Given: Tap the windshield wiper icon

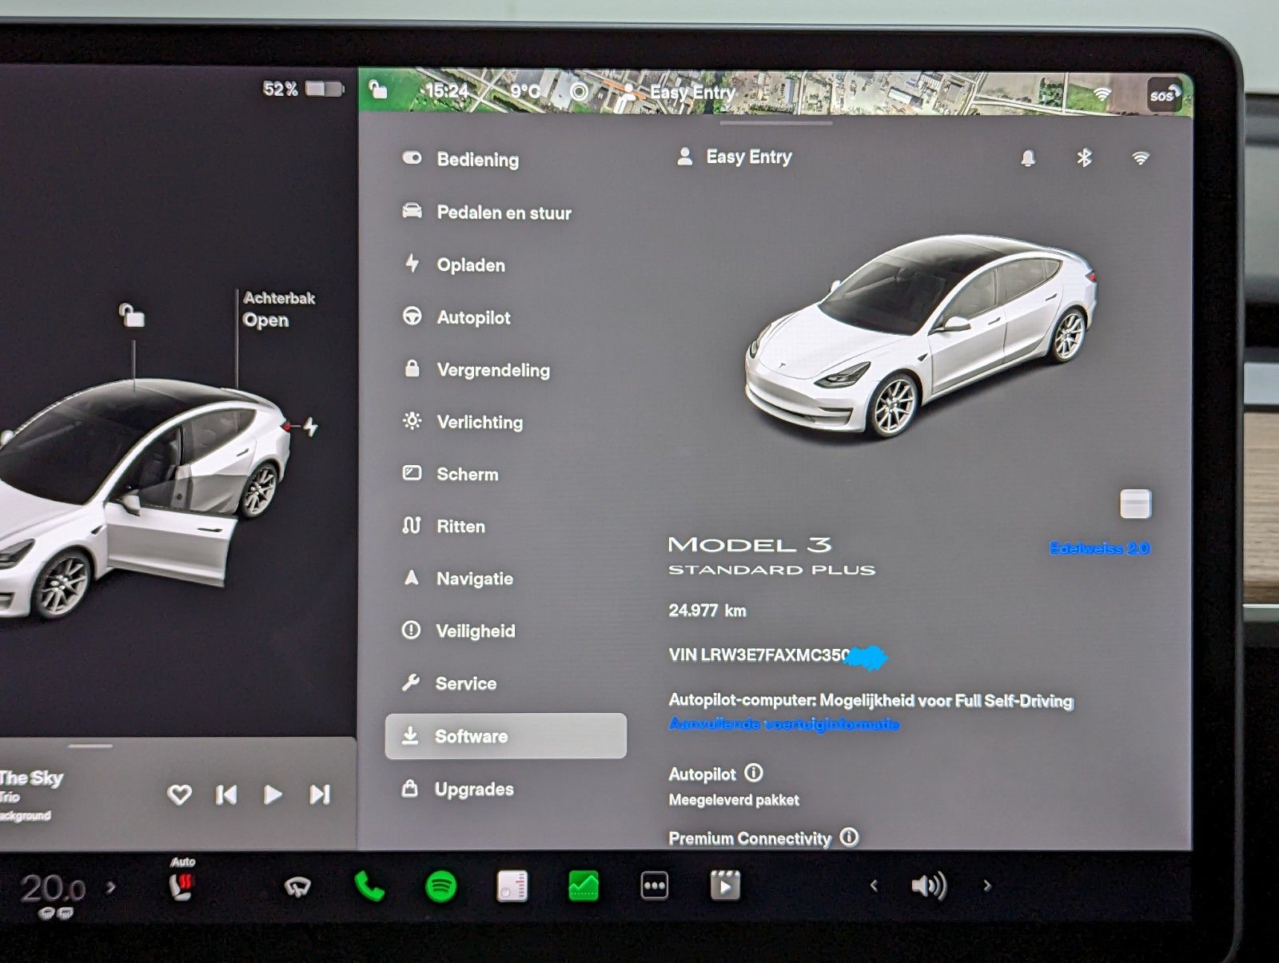Looking at the screenshot, I should tap(297, 886).
